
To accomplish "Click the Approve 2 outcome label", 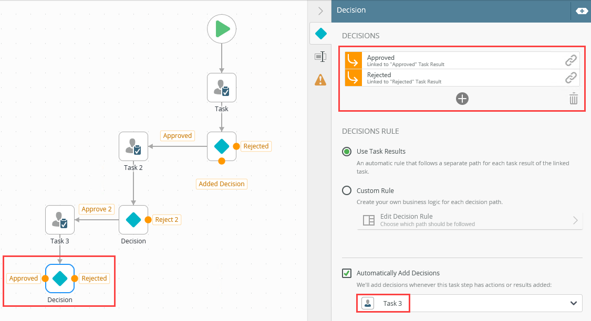I will click(x=97, y=209).
